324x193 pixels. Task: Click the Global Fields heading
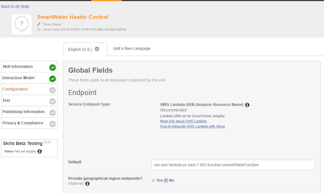91,71
